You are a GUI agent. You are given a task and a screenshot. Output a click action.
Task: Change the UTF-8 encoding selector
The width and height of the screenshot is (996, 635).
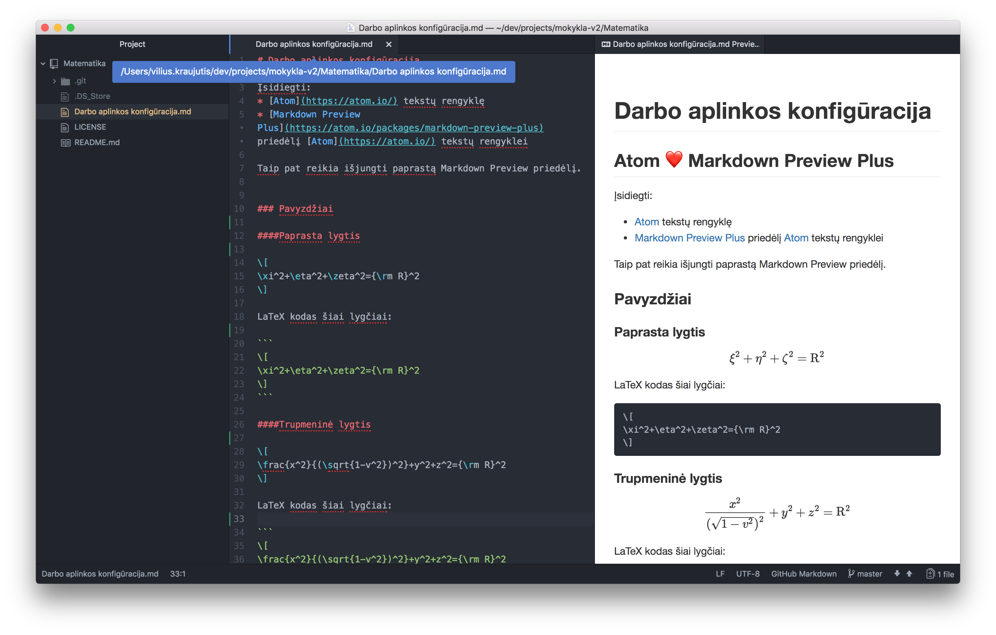point(747,574)
